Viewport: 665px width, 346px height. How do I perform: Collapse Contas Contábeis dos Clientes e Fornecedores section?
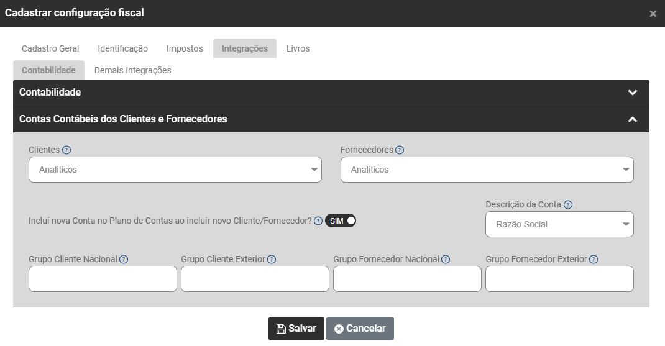633,119
